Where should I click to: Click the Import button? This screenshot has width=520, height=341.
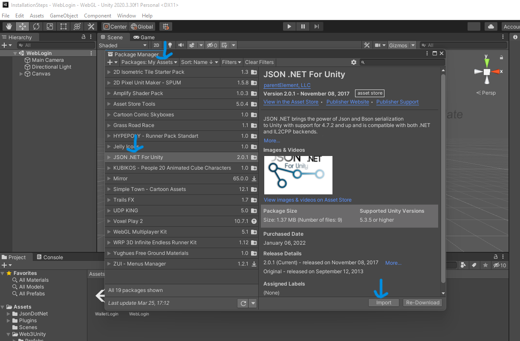384,303
